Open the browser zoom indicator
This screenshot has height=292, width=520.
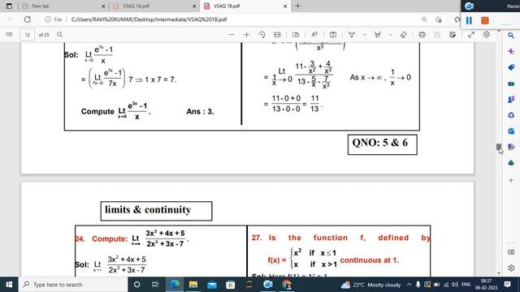pyautogui.click(x=424, y=19)
